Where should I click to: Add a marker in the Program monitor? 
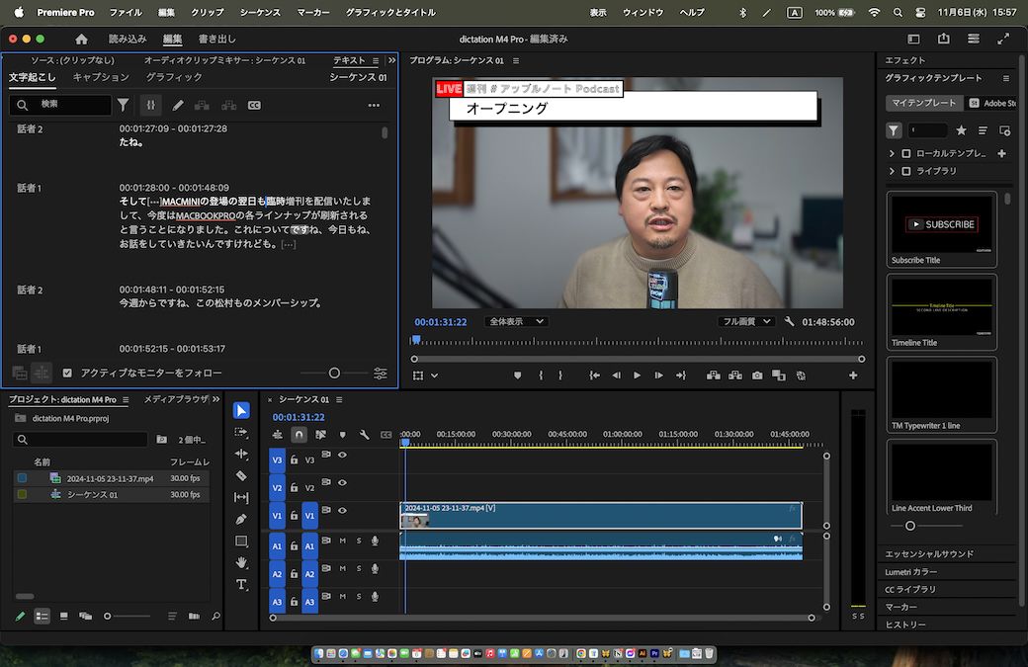517,375
